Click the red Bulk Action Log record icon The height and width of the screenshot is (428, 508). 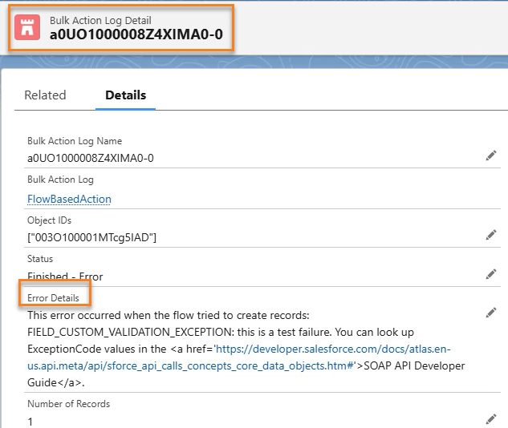[x=29, y=28]
